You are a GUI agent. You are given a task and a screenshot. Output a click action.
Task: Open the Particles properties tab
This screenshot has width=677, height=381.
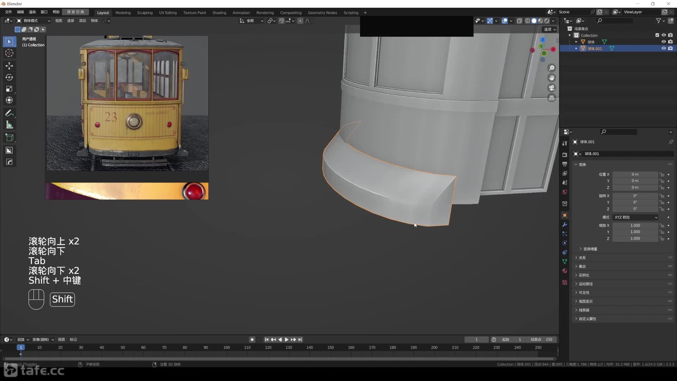pos(565,234)
